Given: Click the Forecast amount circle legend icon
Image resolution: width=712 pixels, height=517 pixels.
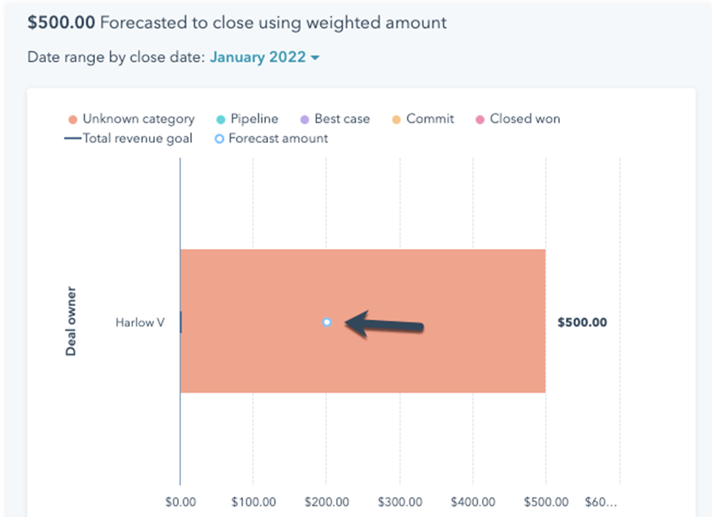Looking at the screenshot, I should 219,138.
